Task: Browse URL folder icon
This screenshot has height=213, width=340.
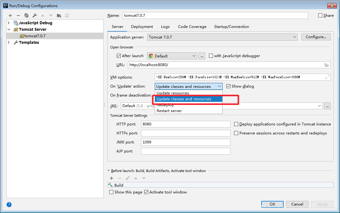Action: click(x=326, y=65)
